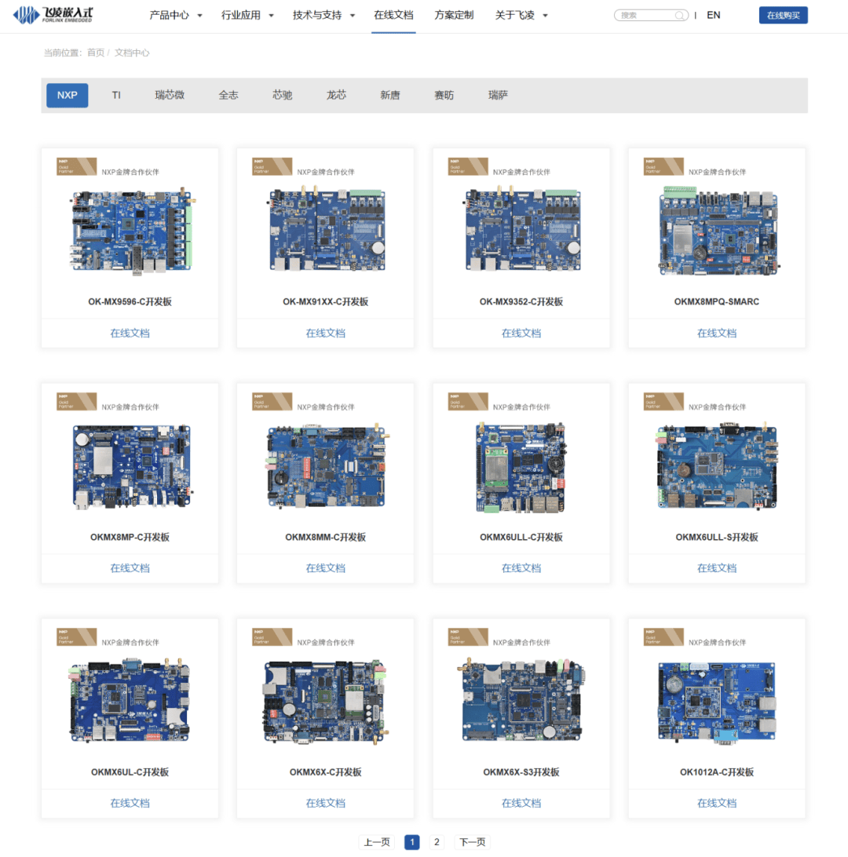This screenshot has width=848, height=857.
Task: Click NXP Gold Partner badge on OKMX8MPQ-SMARC card
Action: click(x=663, y=166)
